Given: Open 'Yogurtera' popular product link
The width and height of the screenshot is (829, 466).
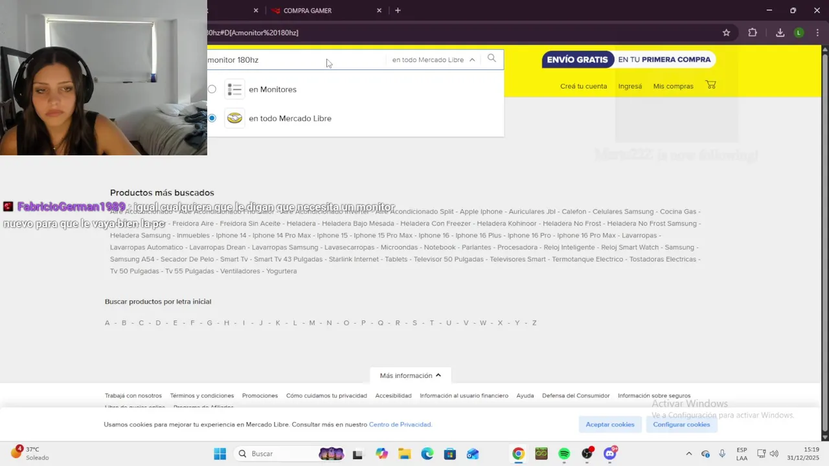Looking at the screenshot, I should tap(281, 271).
